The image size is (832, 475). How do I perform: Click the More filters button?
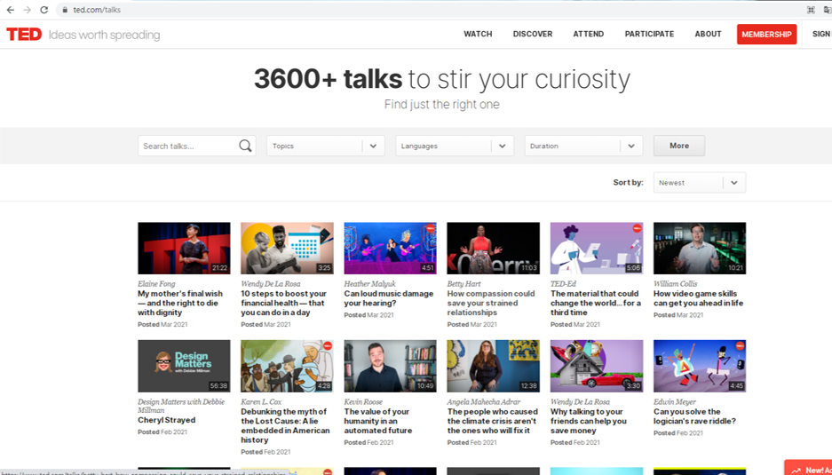click(678, 146)
